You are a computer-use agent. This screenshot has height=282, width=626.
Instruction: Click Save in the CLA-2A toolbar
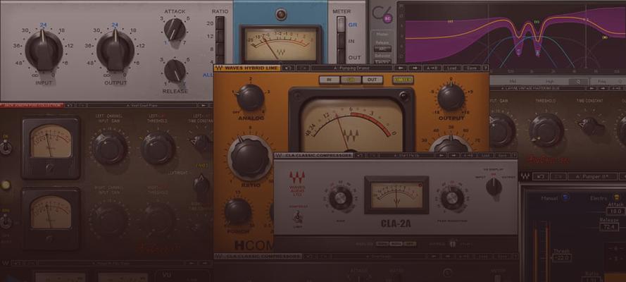pos(502,155)
